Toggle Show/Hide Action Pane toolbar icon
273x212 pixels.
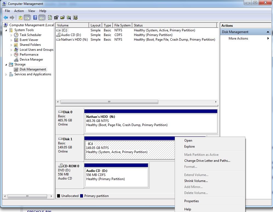42,17
